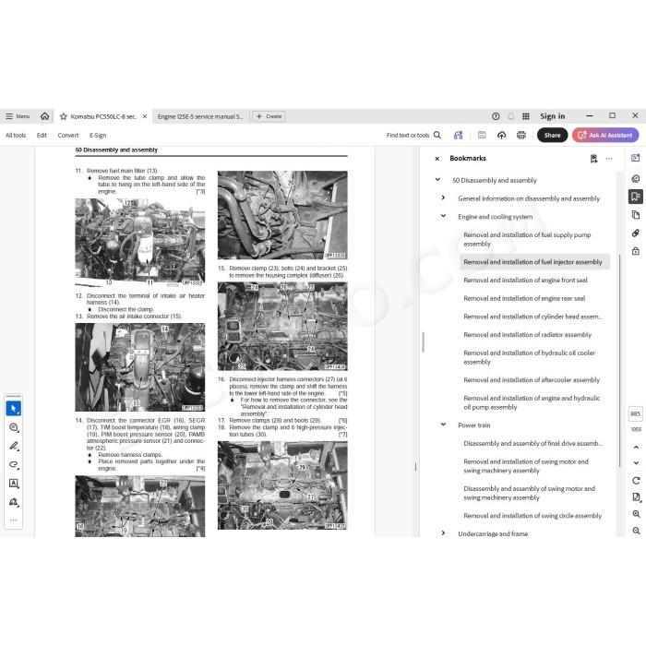
Task: Open Removal and installation of radiator assembly
Action: (527, 334)
